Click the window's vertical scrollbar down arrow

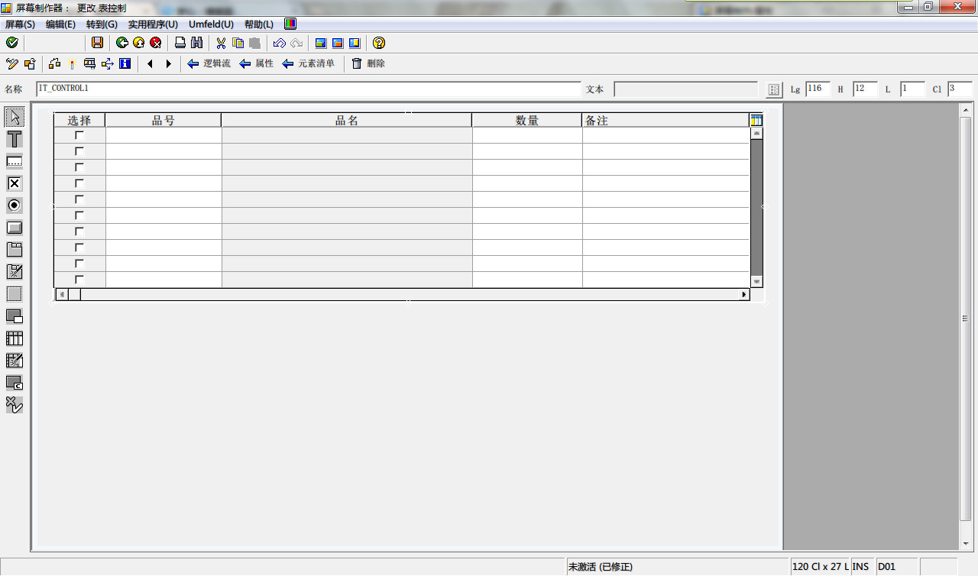click(x=966, y=545)
